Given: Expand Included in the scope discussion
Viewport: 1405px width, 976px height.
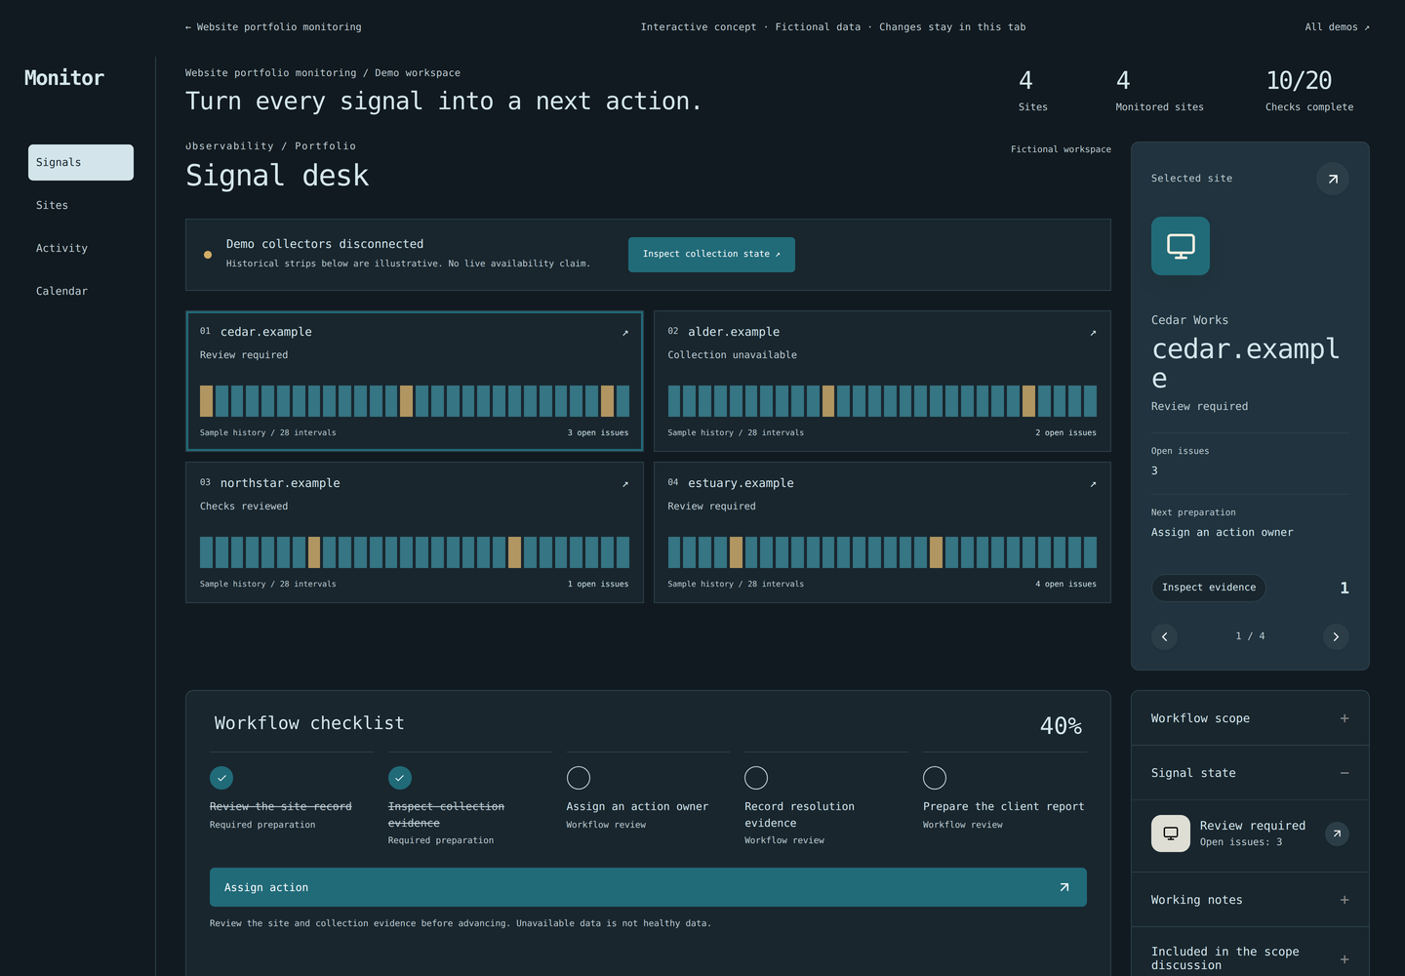Looking at the screenshot, I should tap(1250, 958).
